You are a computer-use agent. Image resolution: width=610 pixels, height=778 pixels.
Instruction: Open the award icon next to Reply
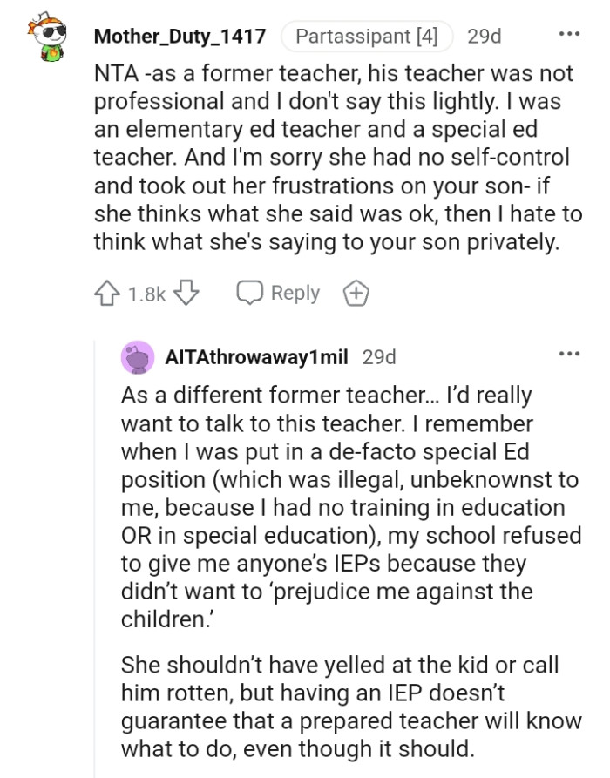(x=355, y=293)
